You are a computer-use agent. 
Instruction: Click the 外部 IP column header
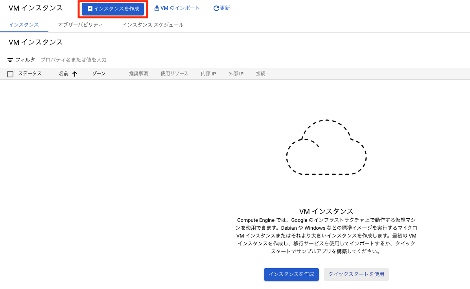[x=236, y=73]
